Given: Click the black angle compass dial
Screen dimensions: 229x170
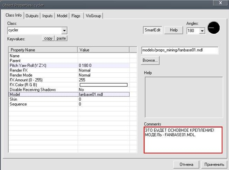Looking at the screenshot, I should coord(214,28).
